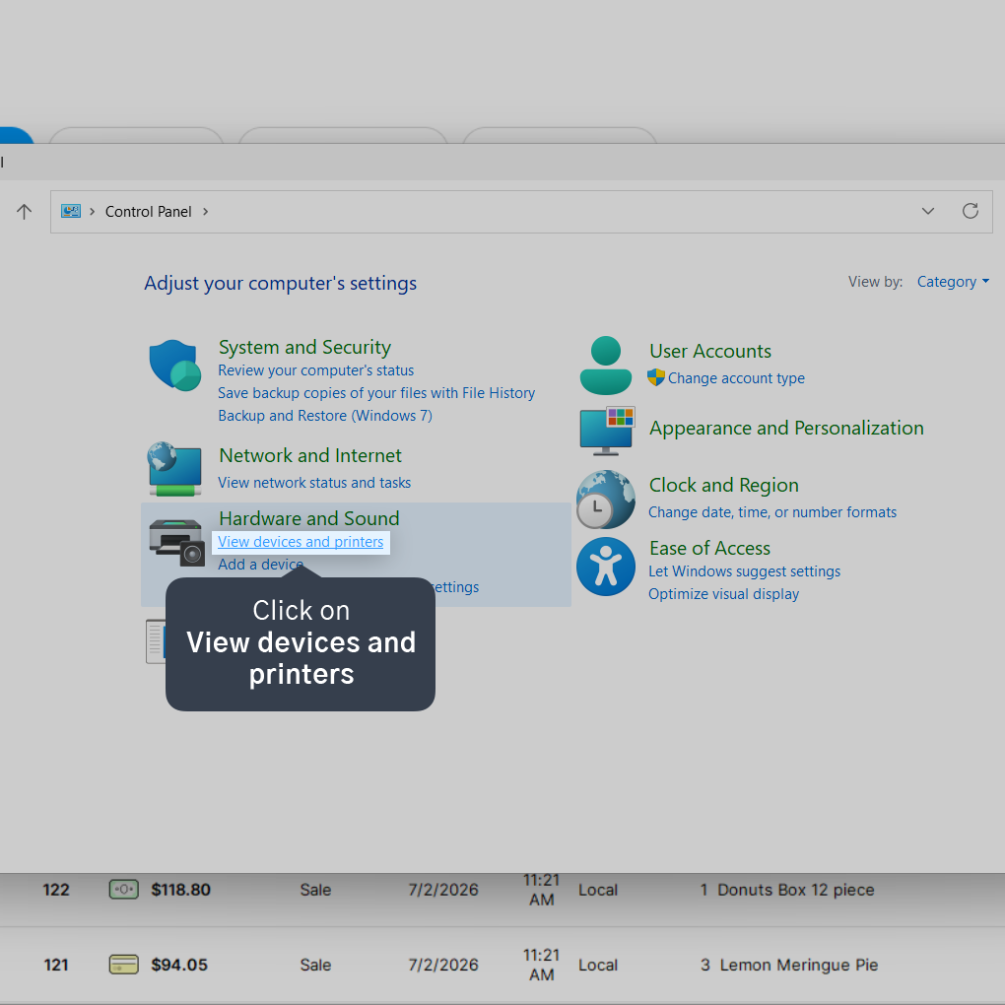The height and width of the screenshot is (1005, 1005).
Task: Click Local in the Lemon Meringue Pie row
Action: point(598,965)
